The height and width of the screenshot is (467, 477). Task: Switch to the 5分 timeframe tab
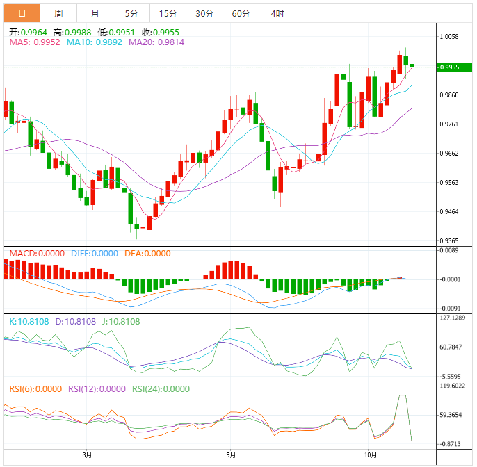point(131,13)
